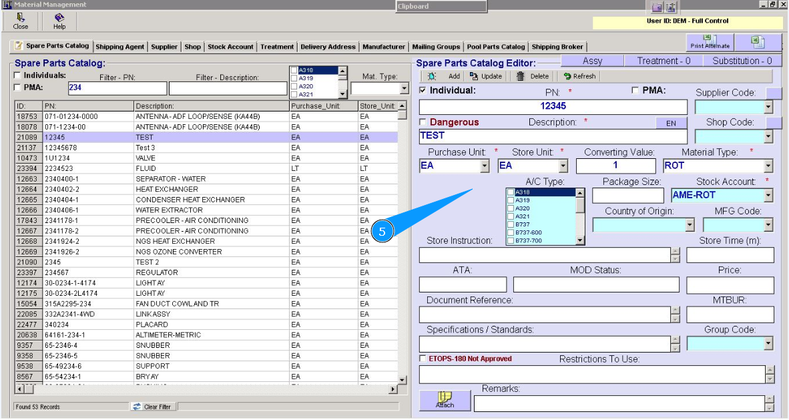Click the Excel export icon beside Print Alternate
Viewport: 789px width, 420px height.
click(x=758, y=41)
